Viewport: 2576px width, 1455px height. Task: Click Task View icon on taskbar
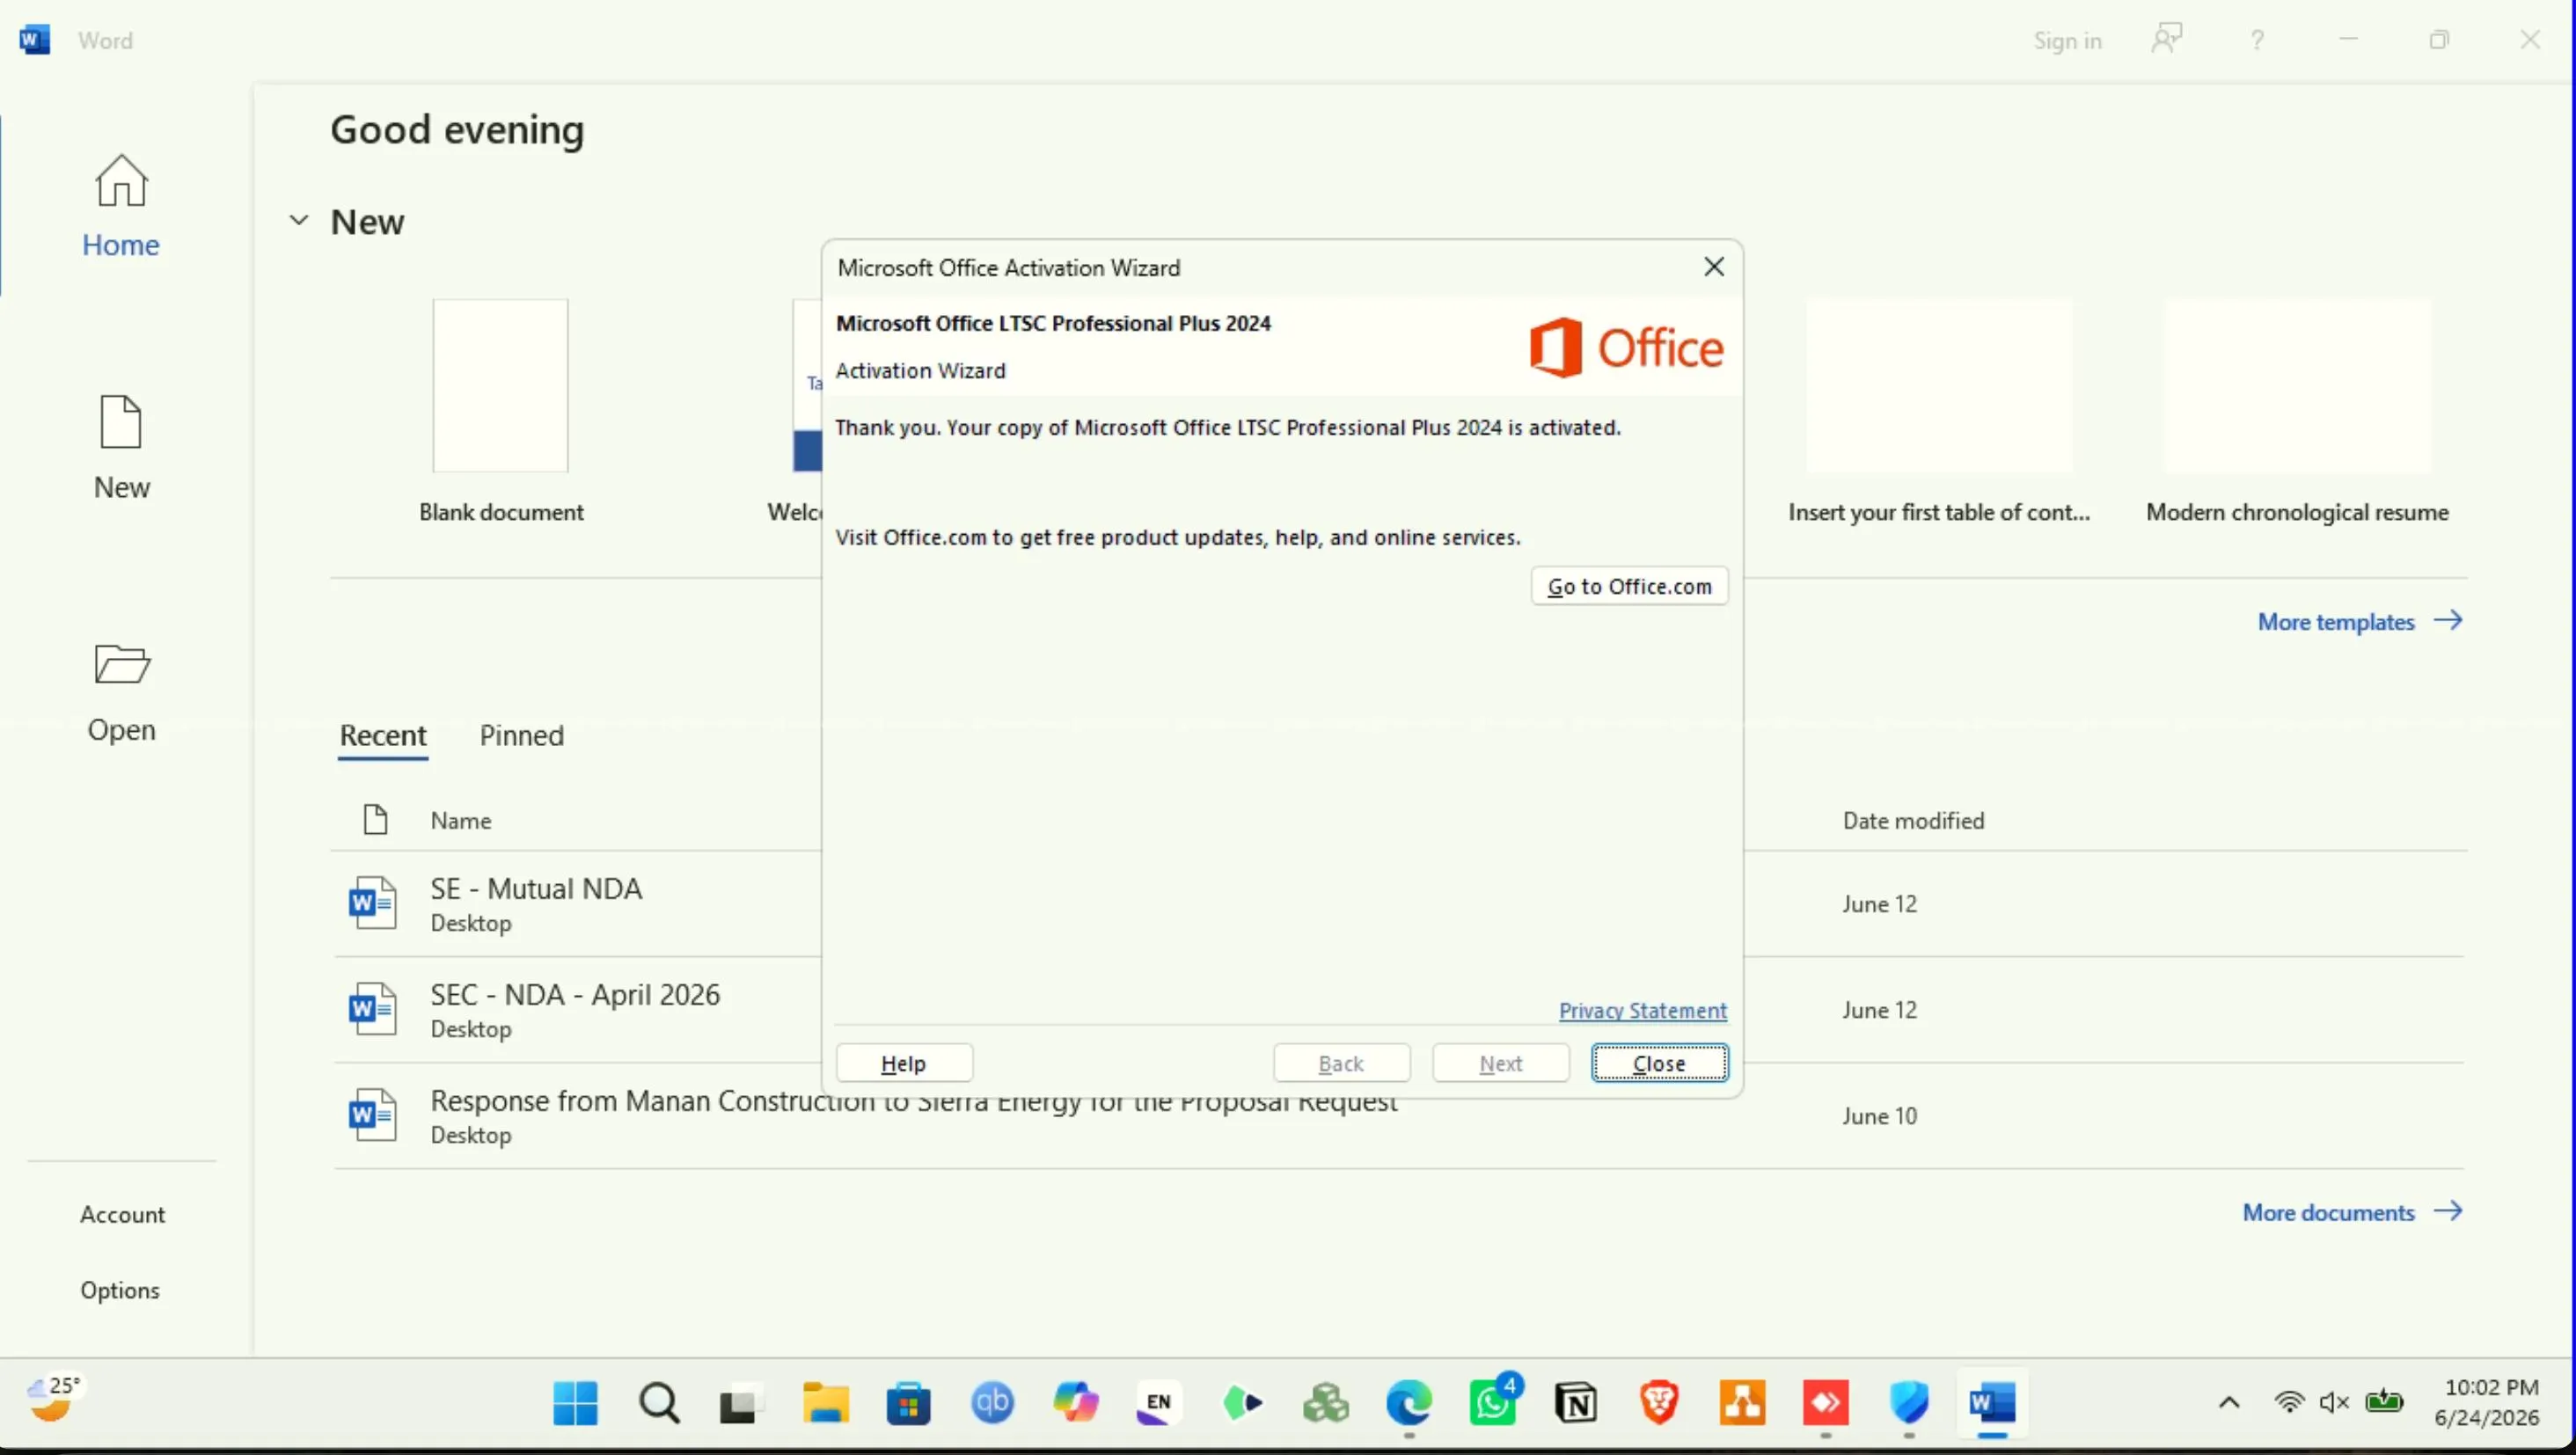tap(741, 1404)
